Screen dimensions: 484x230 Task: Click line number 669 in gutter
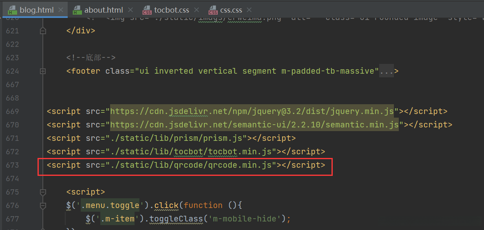12,111
